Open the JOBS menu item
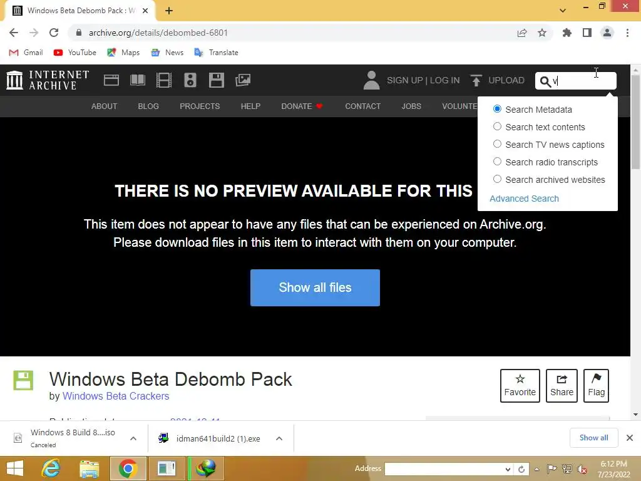This screenshot has height=481, width=641. [411, 106]
